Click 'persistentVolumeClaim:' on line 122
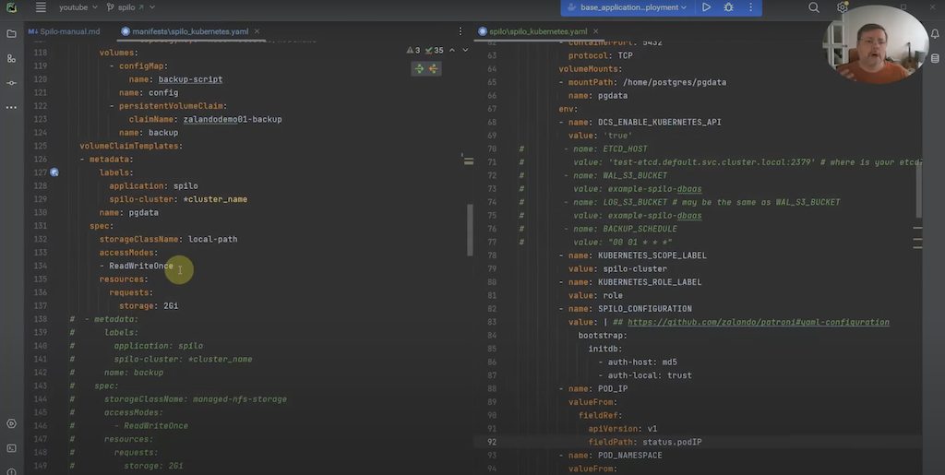This screenshot has width=945, height=475. click(173, 106)
